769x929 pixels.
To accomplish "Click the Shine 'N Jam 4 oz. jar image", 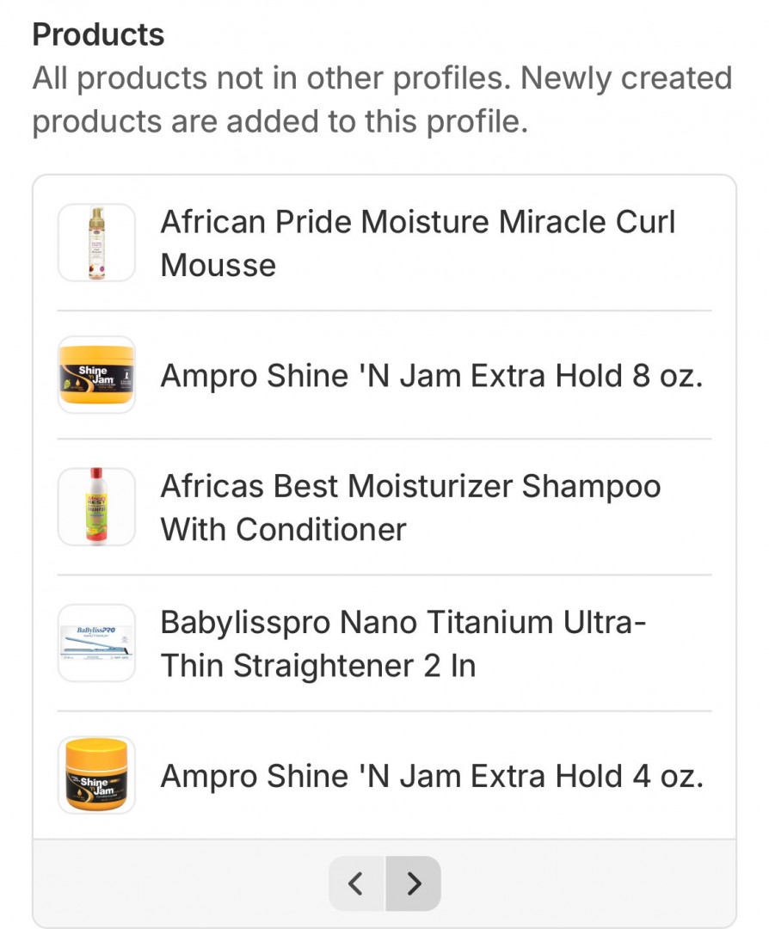I will pyautogui.click(x=96, y=775).
